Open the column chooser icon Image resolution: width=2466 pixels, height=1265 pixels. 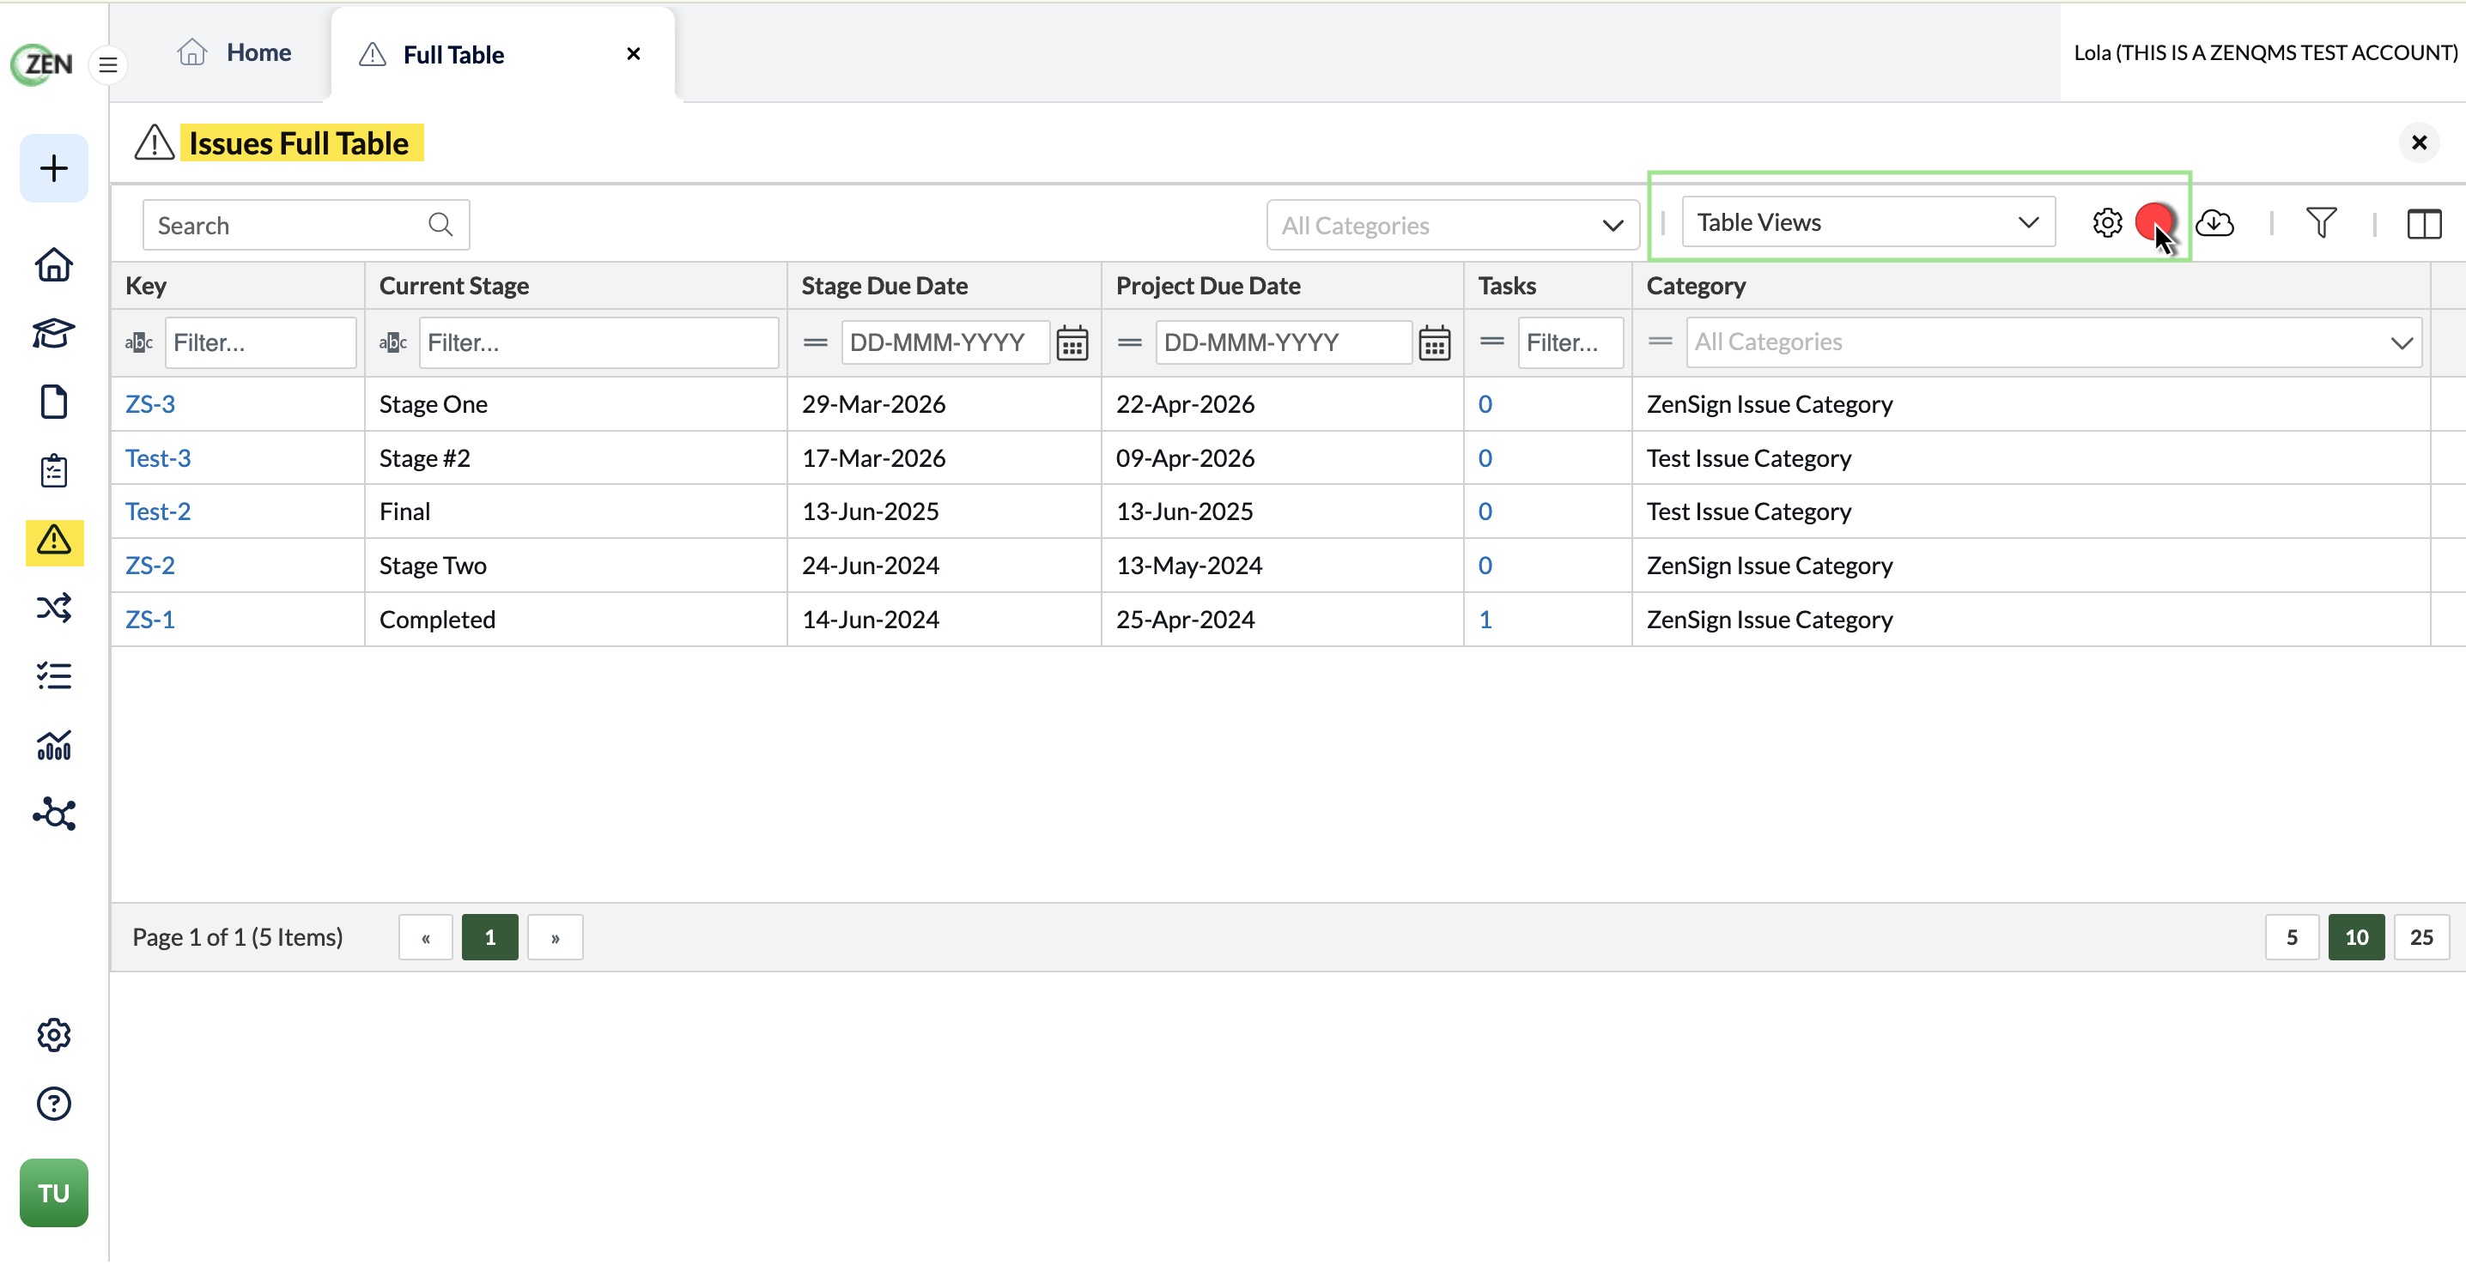coord(2424,225)
